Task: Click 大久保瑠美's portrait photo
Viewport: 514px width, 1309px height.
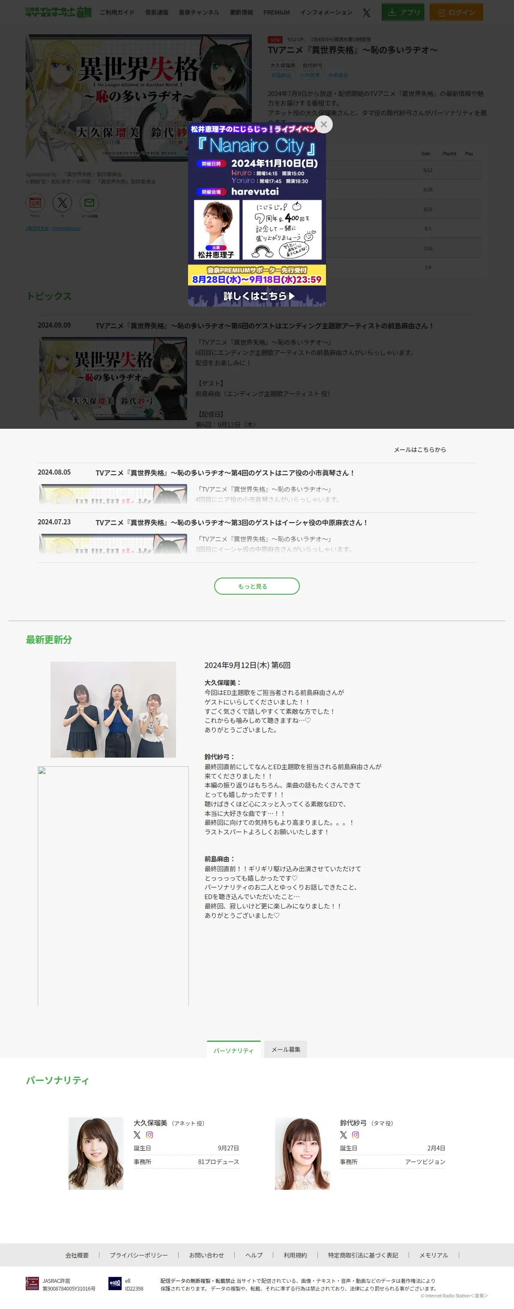Action: 96,1153
